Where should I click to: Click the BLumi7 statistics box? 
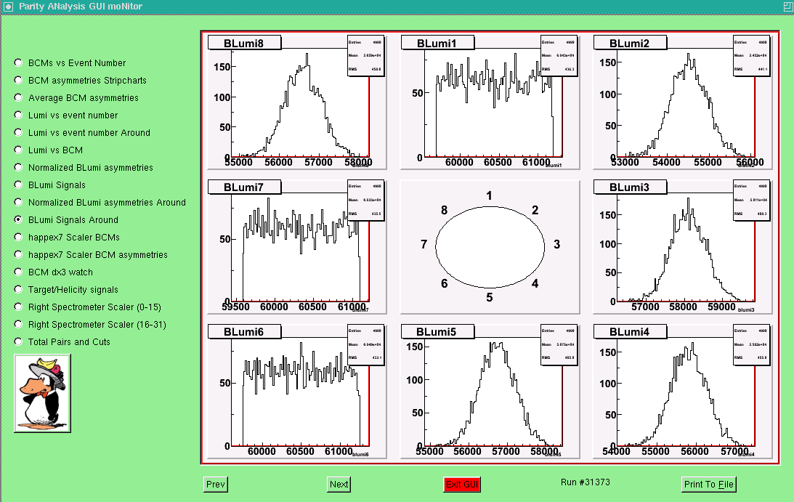tap(366, 200)
